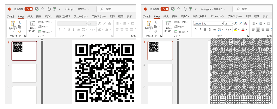
Task: Click Cut scissors icon in left window
Action: [20, 22]
